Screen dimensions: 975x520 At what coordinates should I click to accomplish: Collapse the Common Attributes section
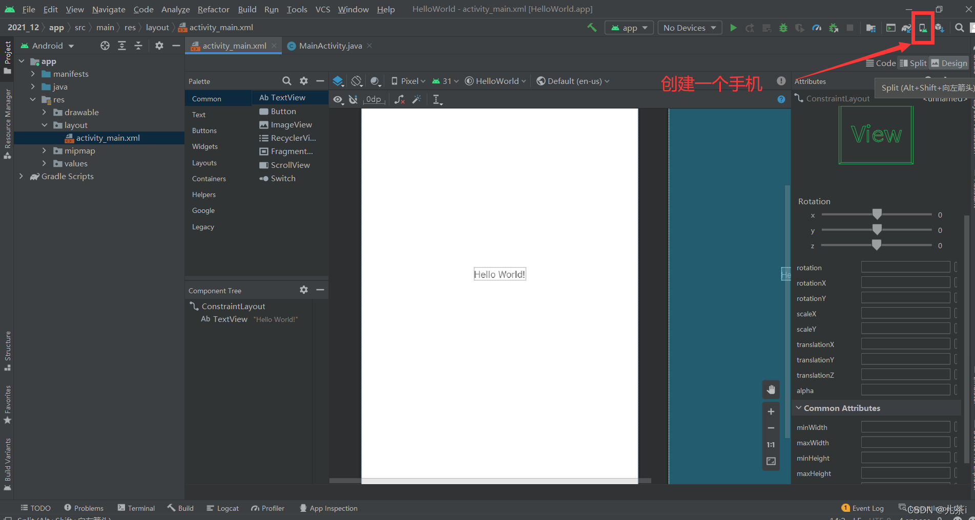(799, 408)
